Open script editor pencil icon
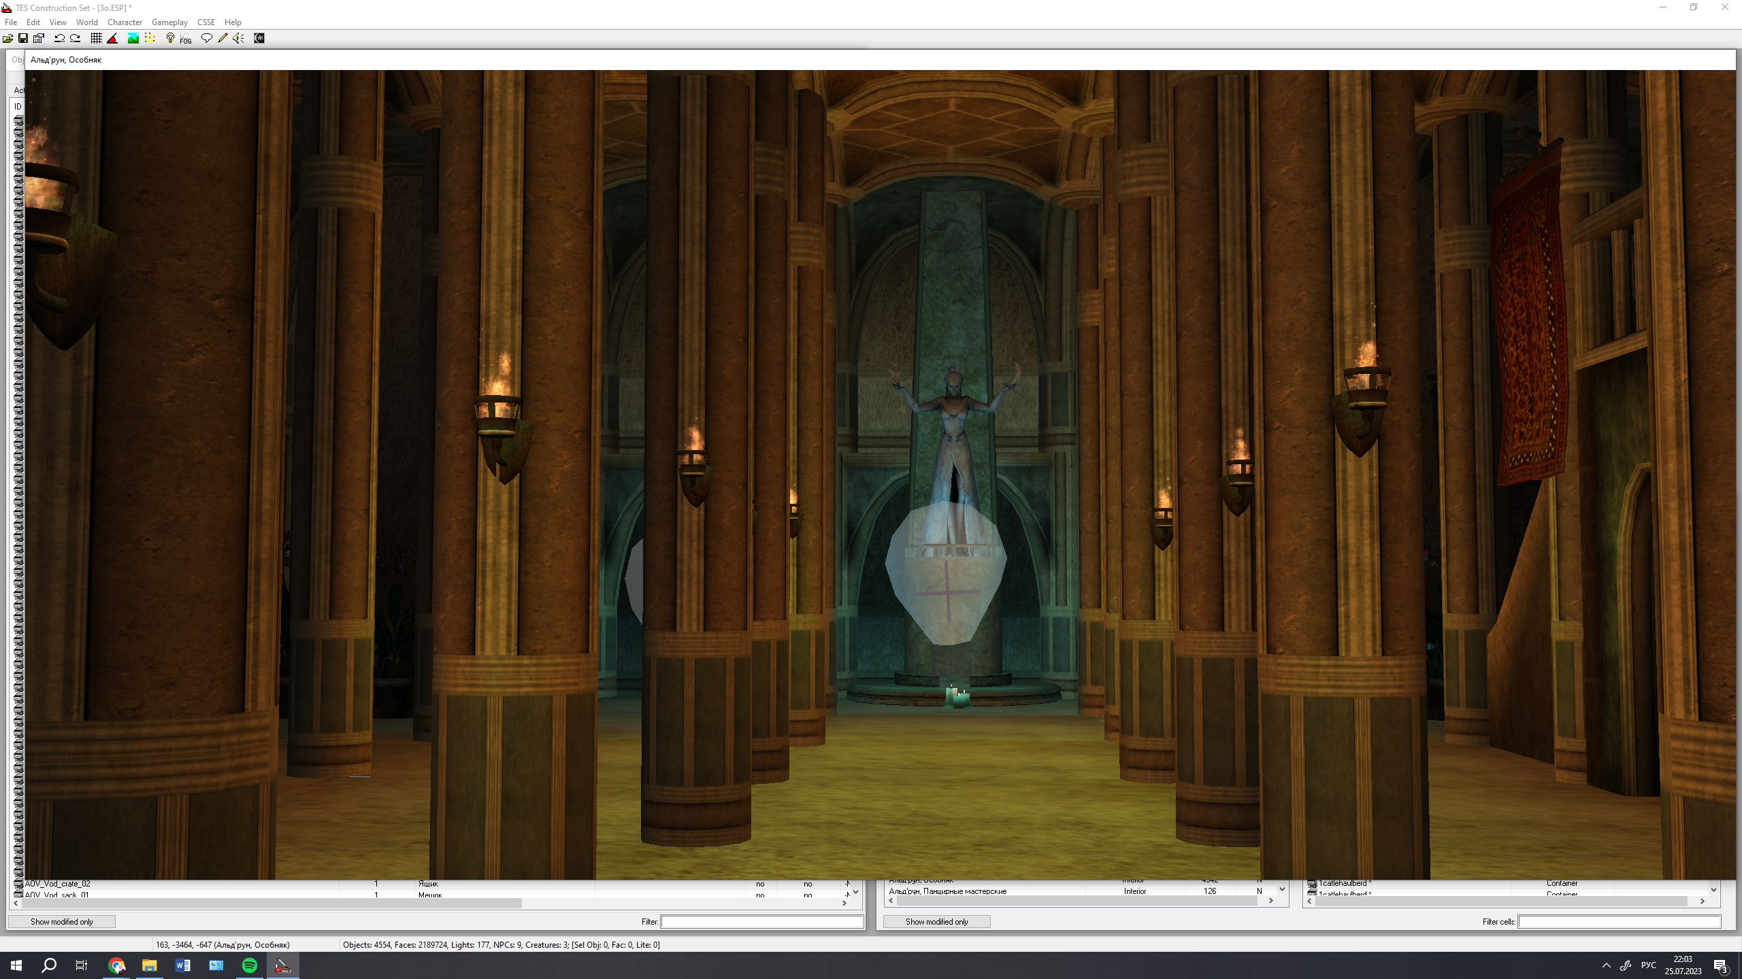This screenshot has width=1742, height=979. tap(223, 38)
